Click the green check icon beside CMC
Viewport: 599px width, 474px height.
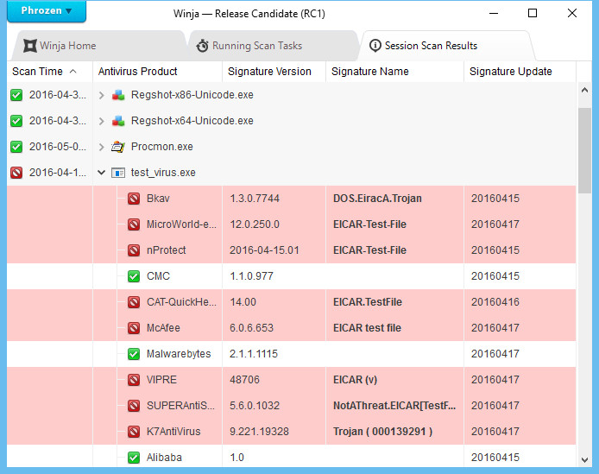pos(134,276)
